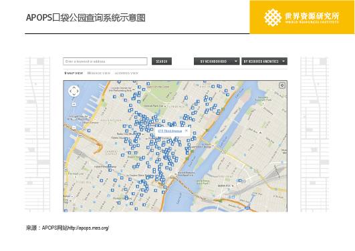The width and height of the screenshot is (355, 251).
Task: Zoom out using the map minus button
Action: coord(74,128)
